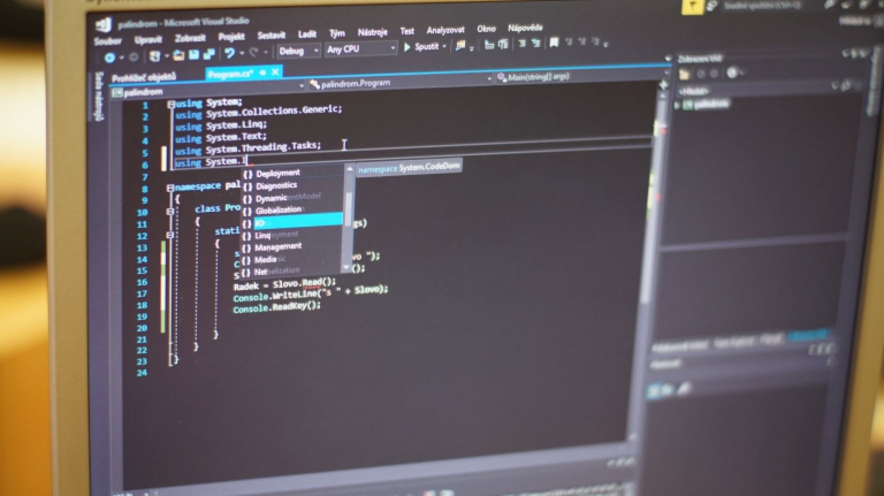
Task: Click the Spustit start debugging button
Action: pos(421,46)
